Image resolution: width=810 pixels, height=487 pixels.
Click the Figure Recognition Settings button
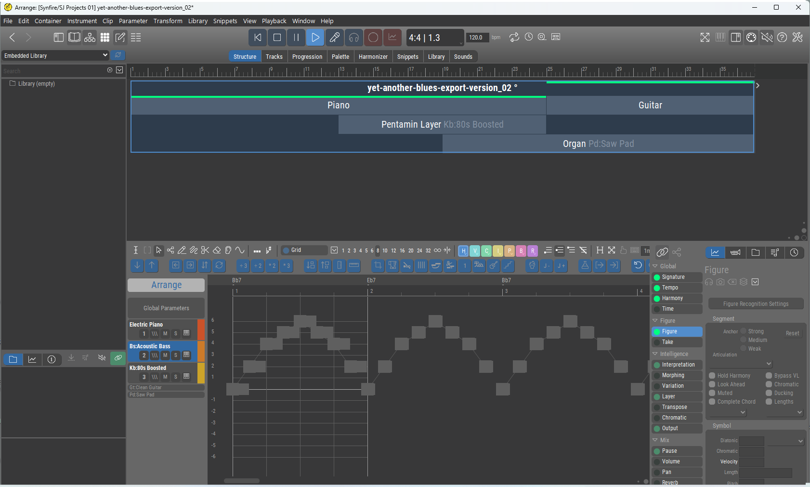756,304
